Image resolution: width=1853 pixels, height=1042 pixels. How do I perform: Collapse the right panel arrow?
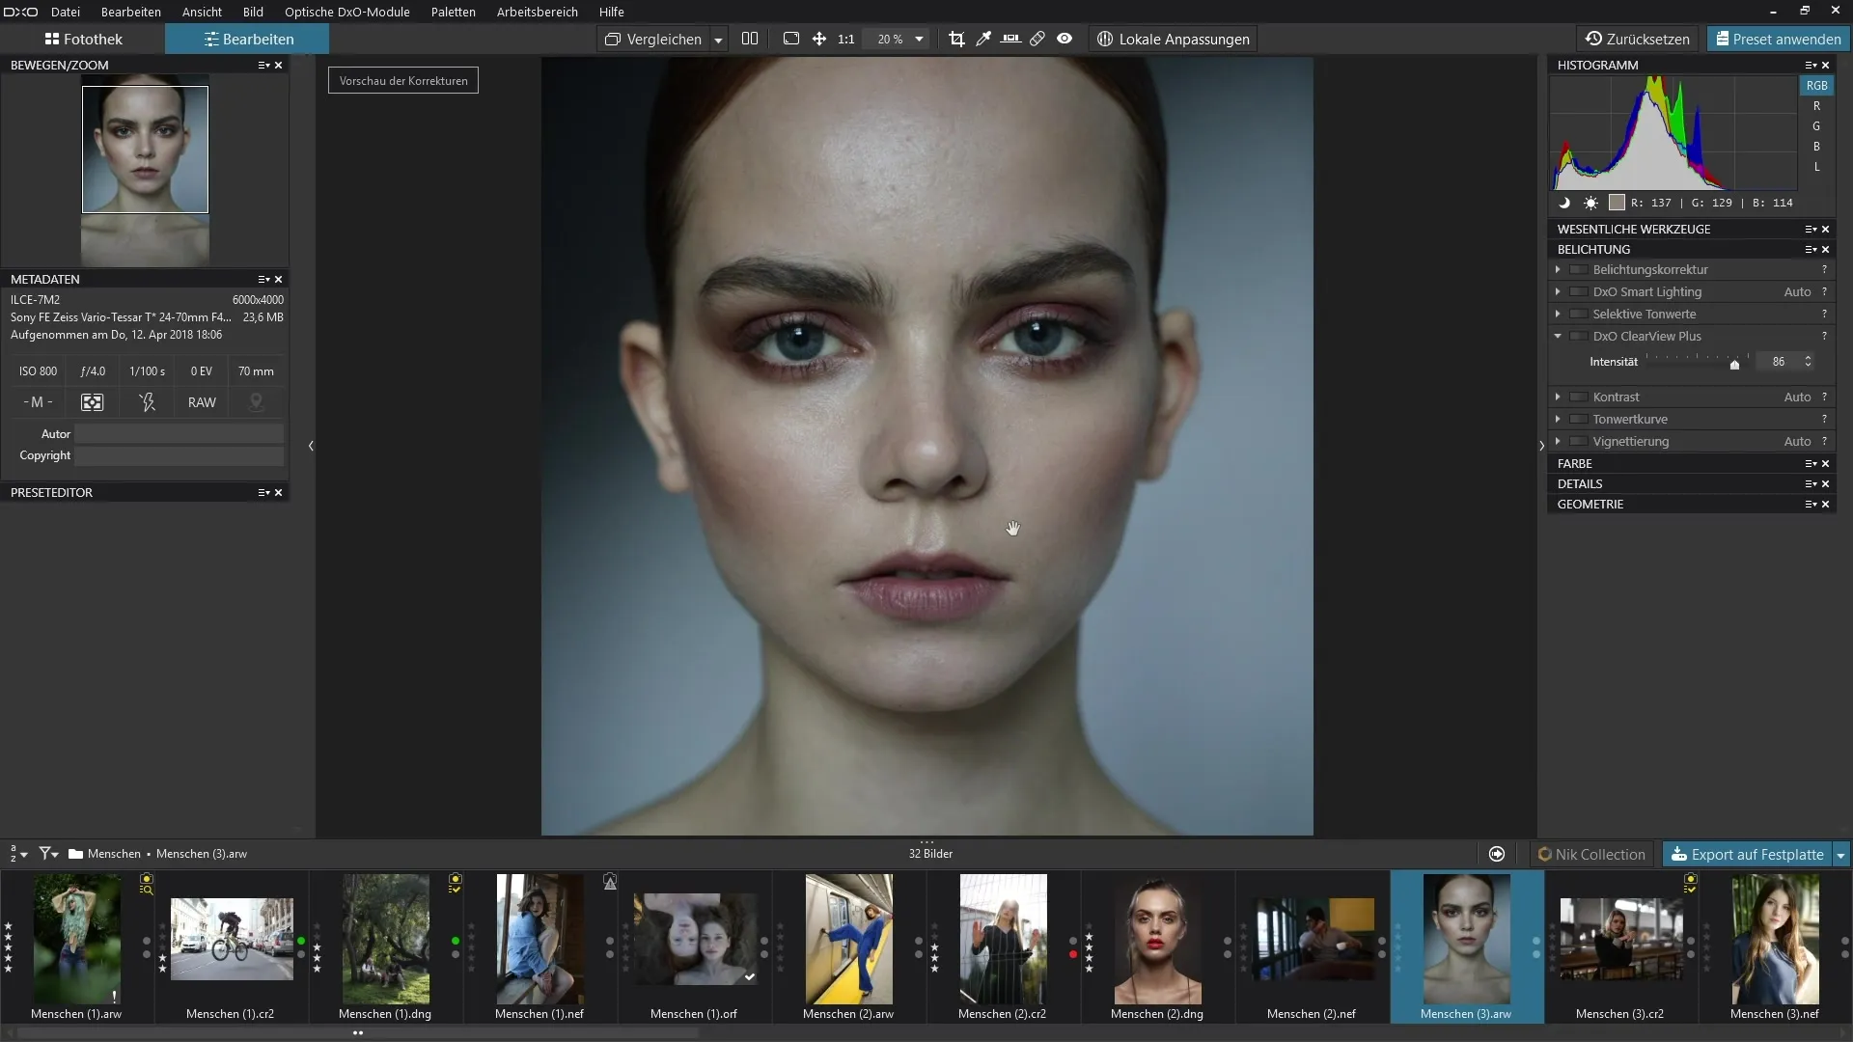1541,446
